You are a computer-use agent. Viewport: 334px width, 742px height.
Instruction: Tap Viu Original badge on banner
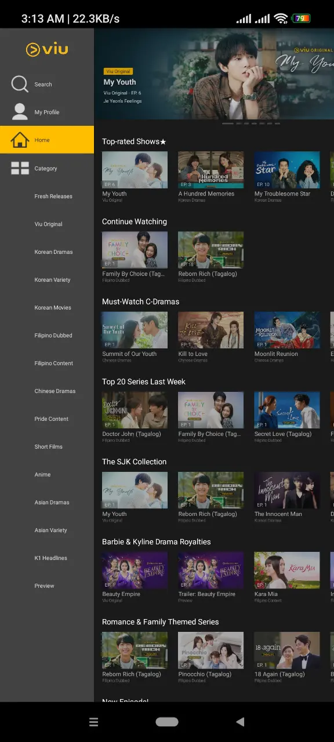pyautogui.click(x=118, y=71)
